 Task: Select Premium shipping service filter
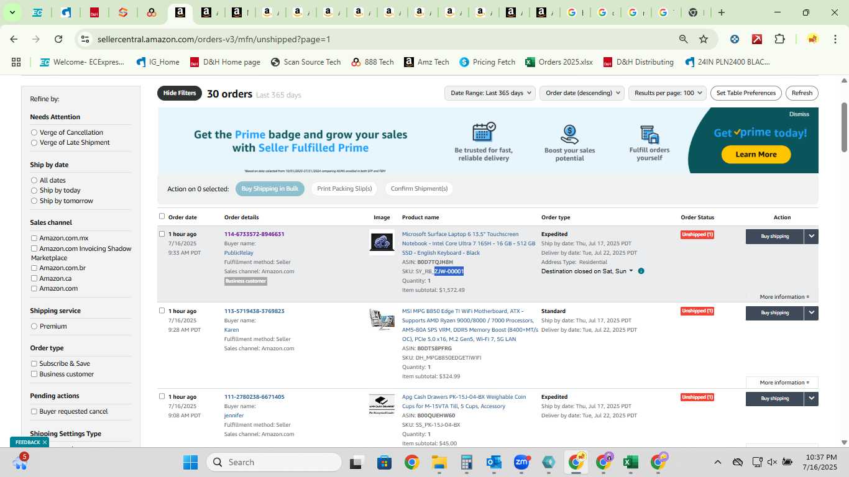pos(34,326)
